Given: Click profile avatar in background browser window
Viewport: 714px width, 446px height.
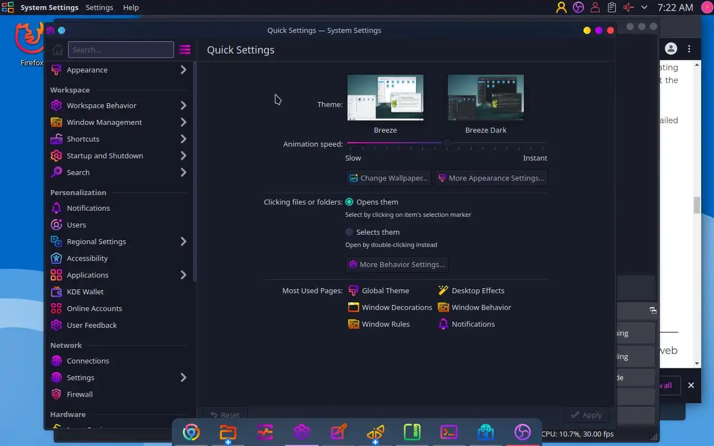Looking at the screenshot, I should coord(671,49).
